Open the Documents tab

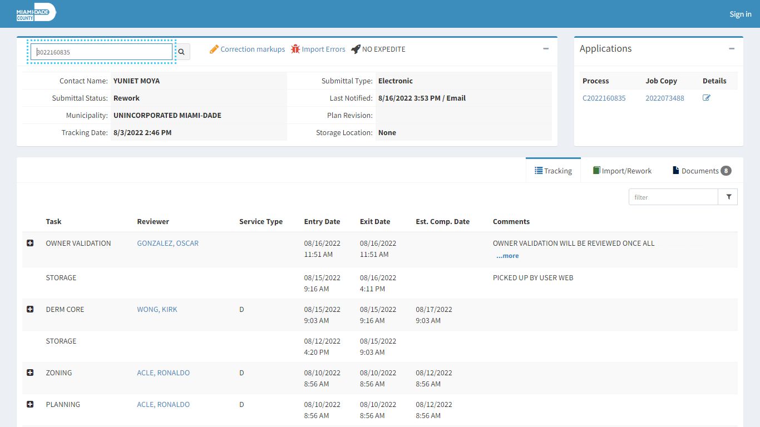click(702, 171)
